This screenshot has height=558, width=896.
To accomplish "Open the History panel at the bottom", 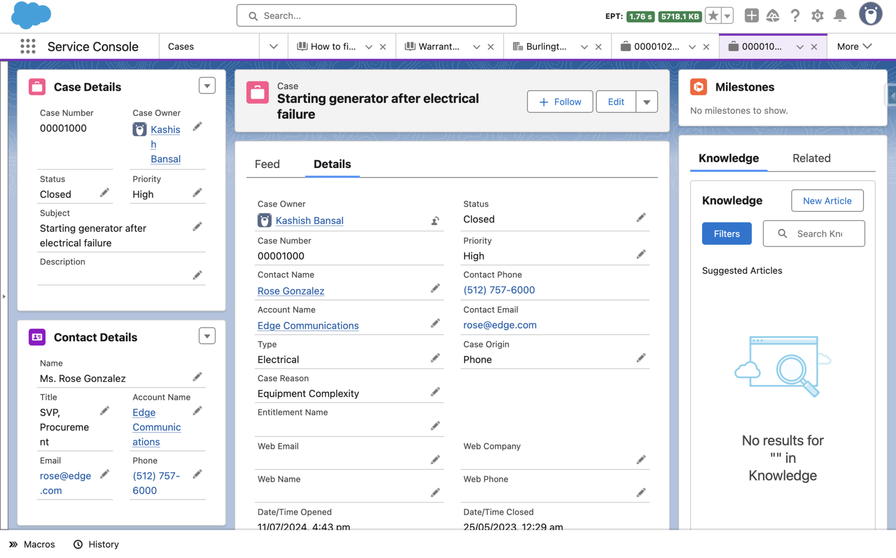I will 95,544.
